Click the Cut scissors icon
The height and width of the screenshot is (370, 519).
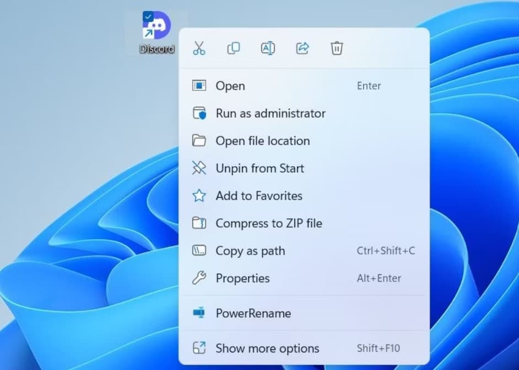click(199, 48)
